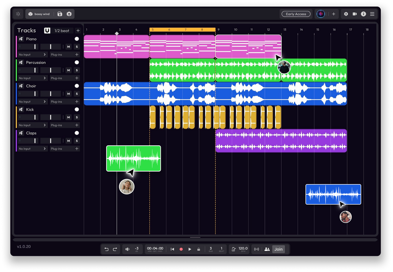The height and width of the screenshot is (272, 393).
Task: Adjust the Piano track volume slider
Action: pos(28,47)
